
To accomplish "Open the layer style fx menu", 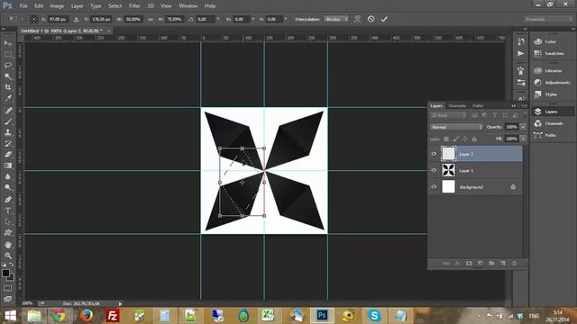I will tap(457, 263).
